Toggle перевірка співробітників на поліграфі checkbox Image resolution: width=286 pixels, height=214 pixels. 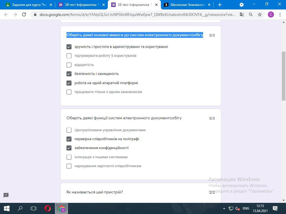[x=69, y=139]
